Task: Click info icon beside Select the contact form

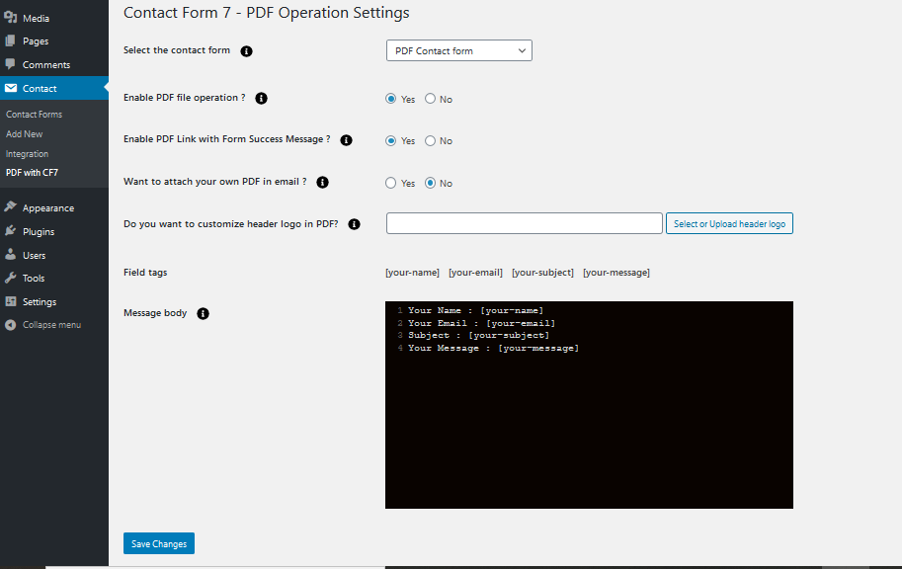Action: [247, 50]
